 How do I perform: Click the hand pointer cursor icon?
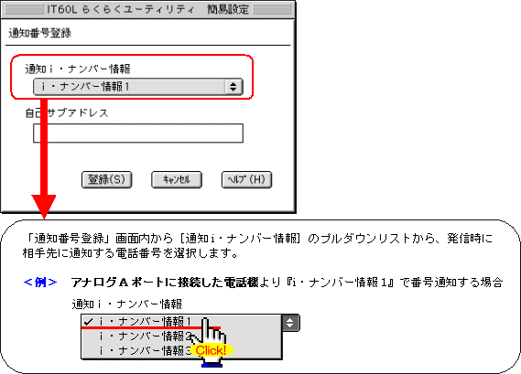click(x=210, y=336)
